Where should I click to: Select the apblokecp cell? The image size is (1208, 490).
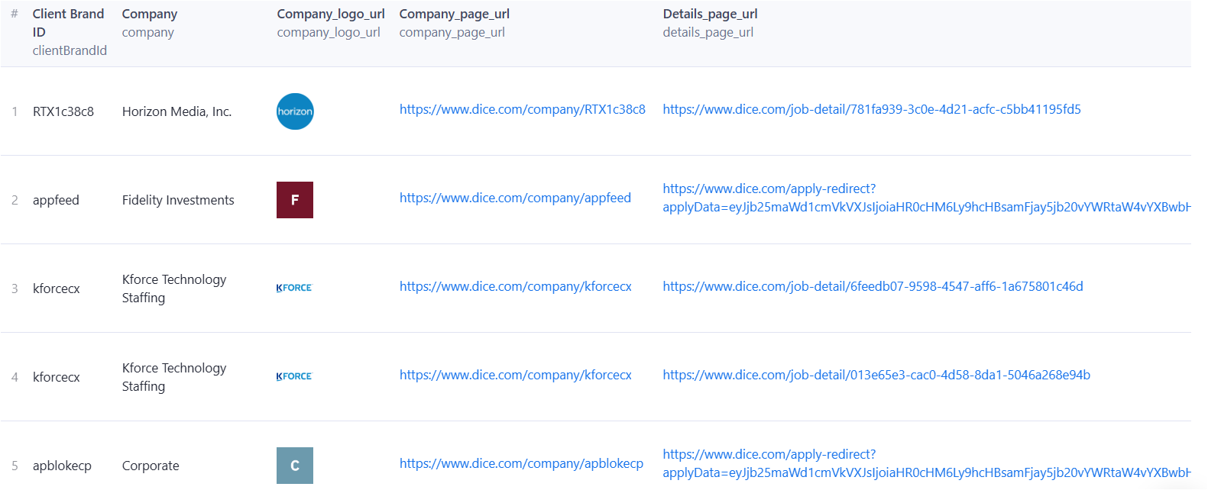[62, 466]
